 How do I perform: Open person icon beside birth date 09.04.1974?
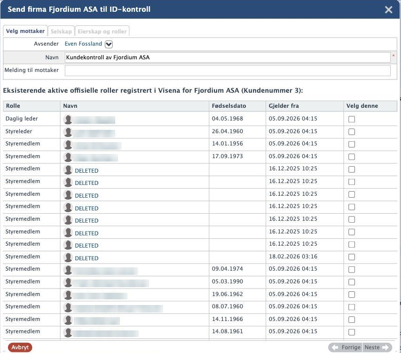point(68,270)
